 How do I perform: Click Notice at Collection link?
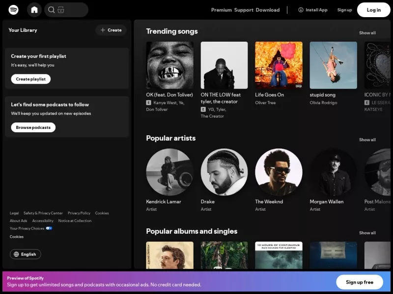[x=75, y=221]
